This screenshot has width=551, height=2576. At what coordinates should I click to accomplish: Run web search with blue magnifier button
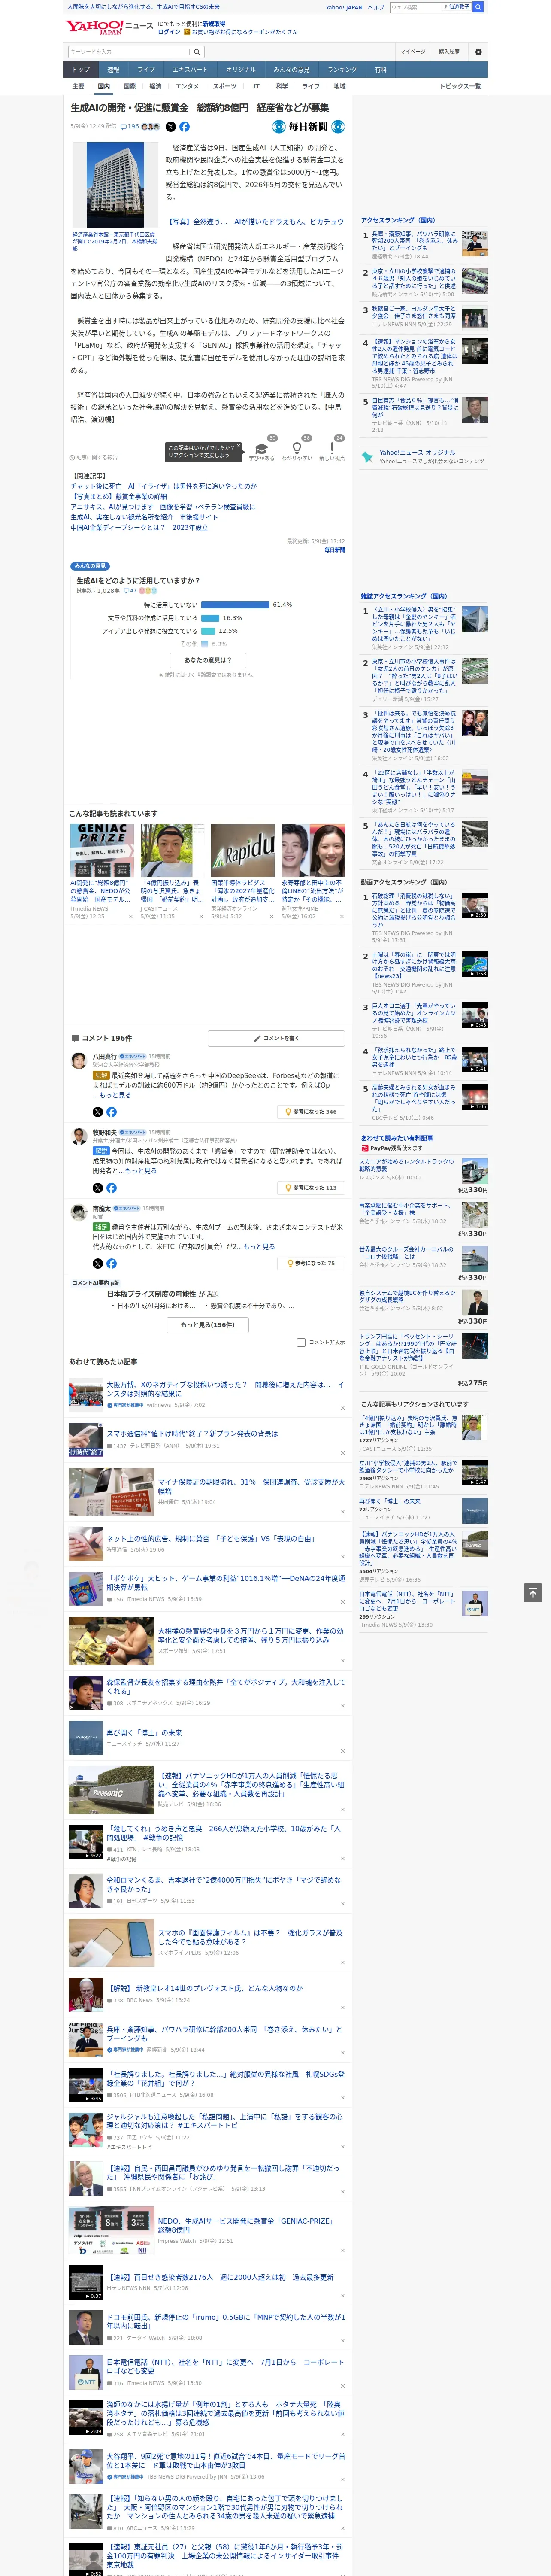pos(478,7)
